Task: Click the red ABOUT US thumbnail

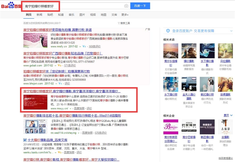Action: (x=35, y=102)
